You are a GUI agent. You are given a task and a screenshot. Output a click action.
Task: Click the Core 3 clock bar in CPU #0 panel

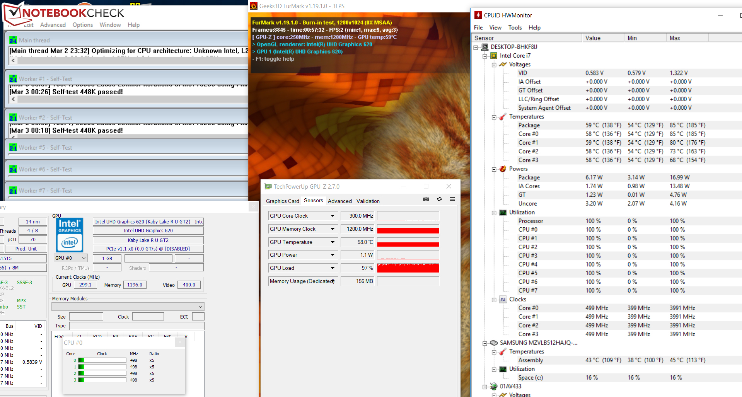[x=102, y=380]
